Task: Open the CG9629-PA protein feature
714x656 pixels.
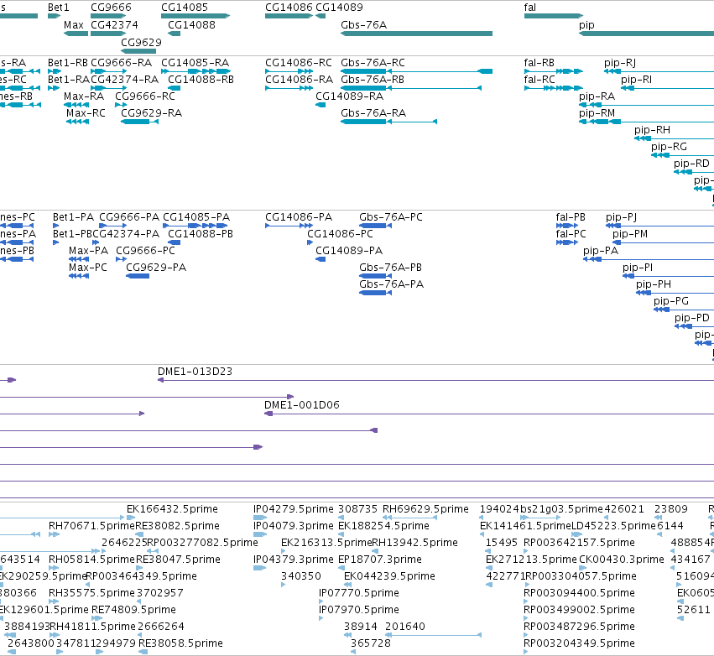Action: click(138, 276)
